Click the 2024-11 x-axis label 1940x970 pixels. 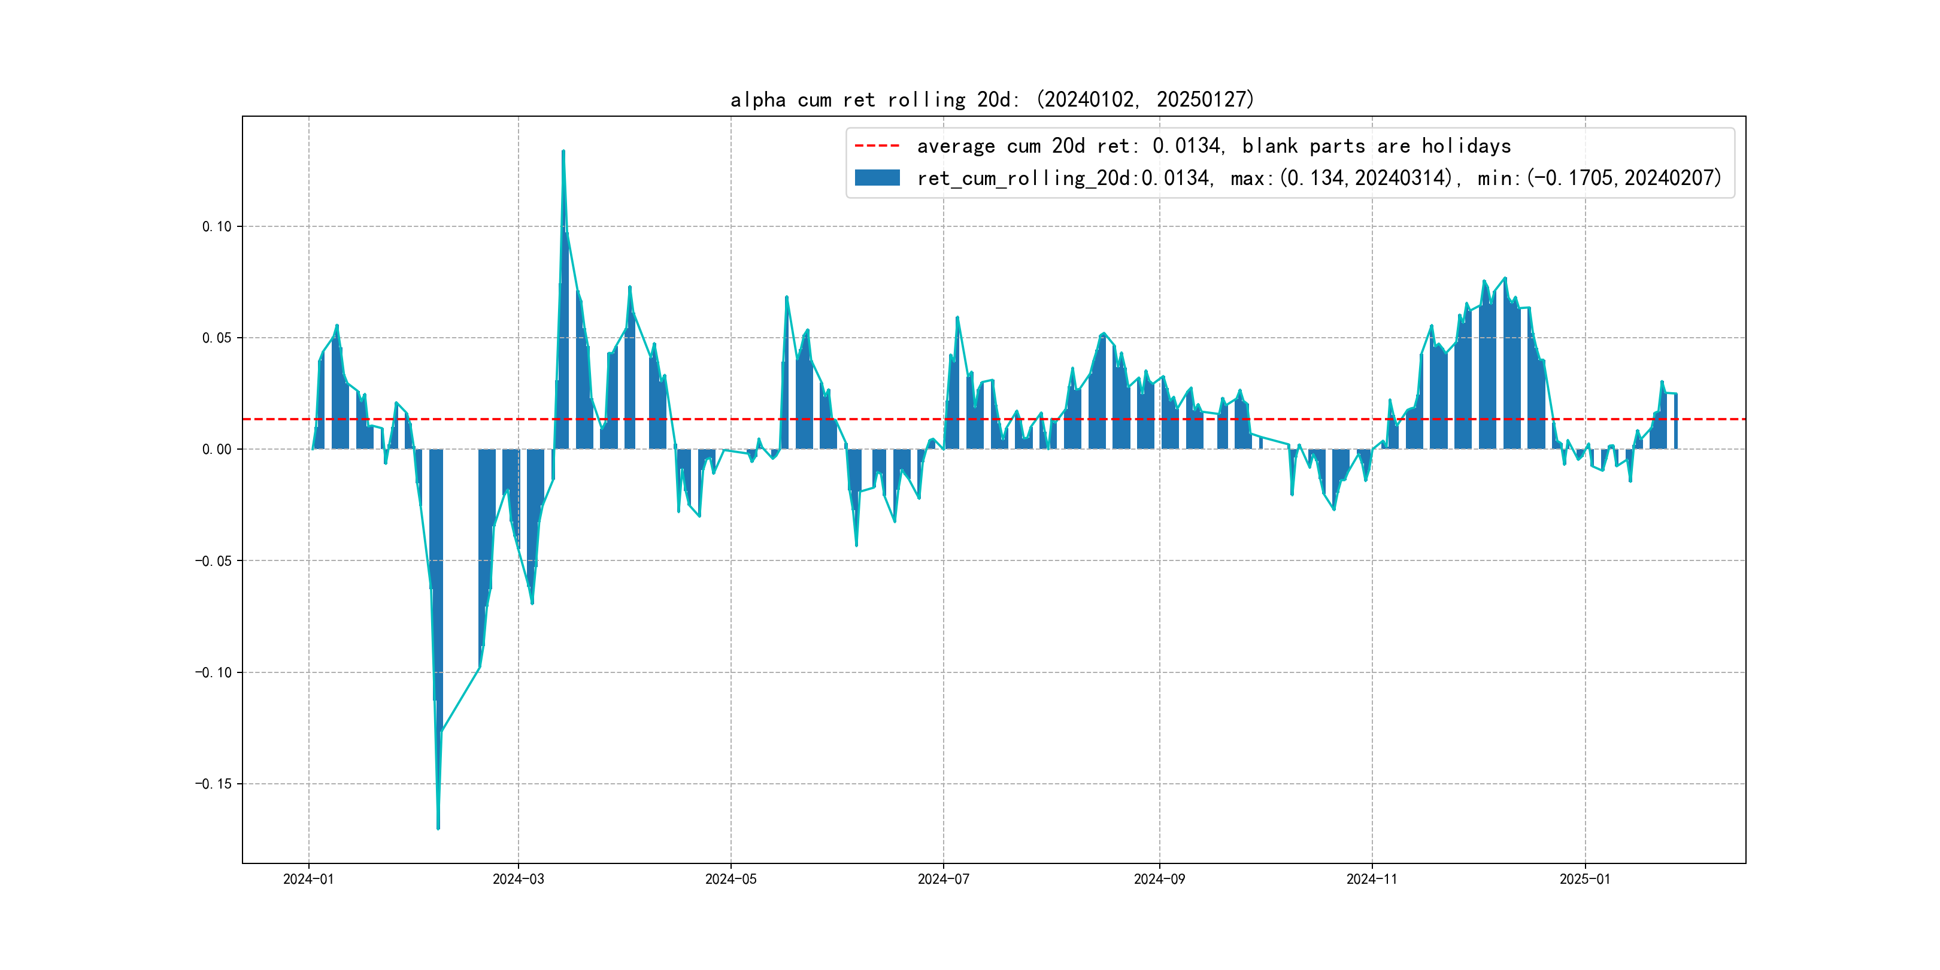1371,879
